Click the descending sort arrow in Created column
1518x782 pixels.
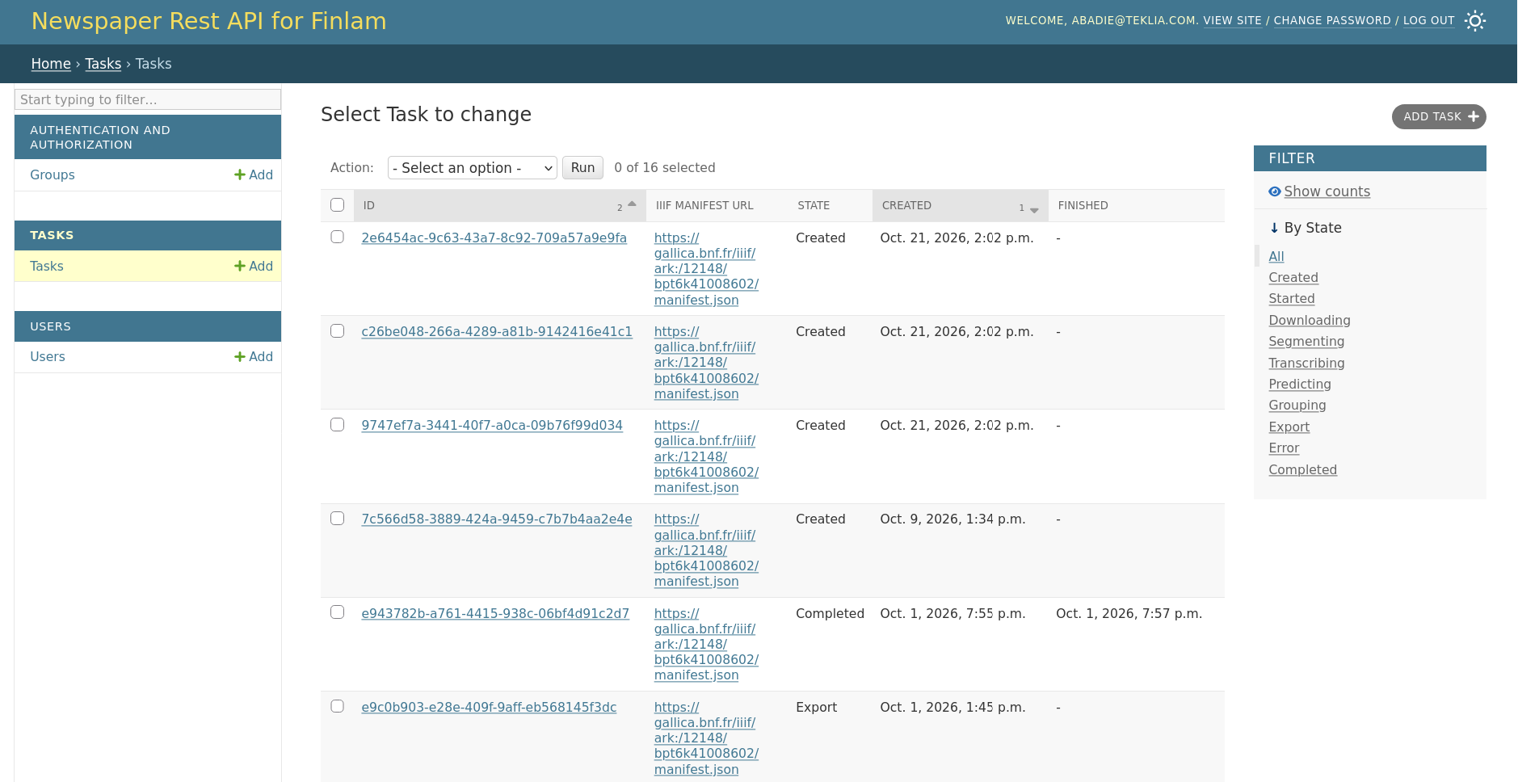point(1034,210)
